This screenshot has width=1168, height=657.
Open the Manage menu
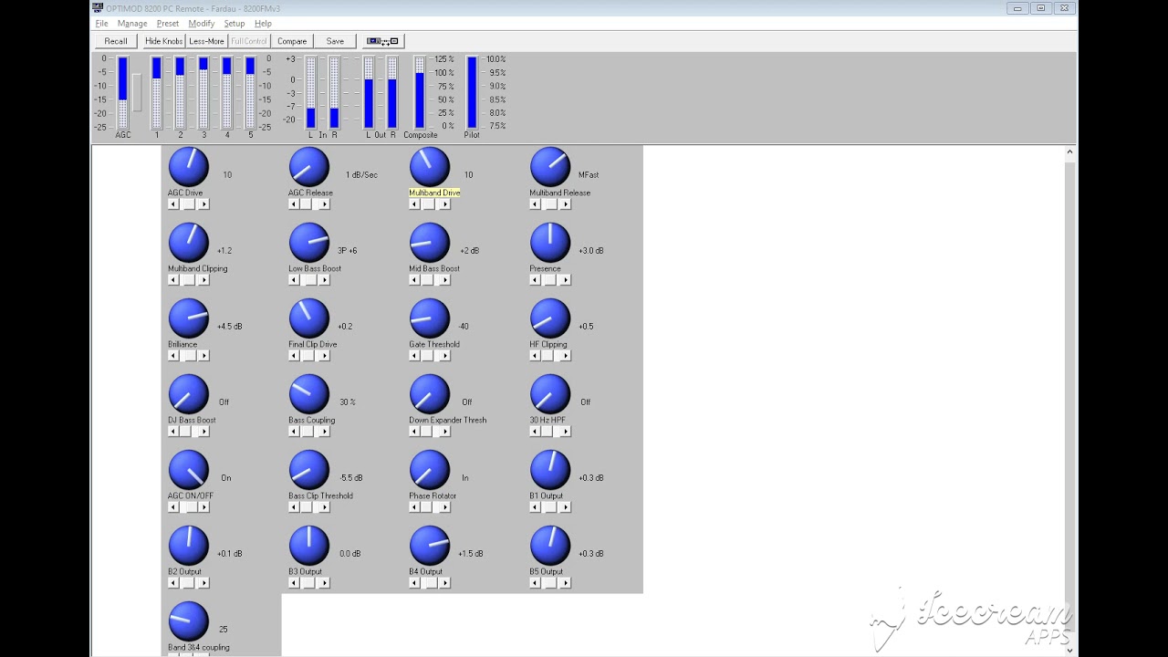(x=132, y=24)
